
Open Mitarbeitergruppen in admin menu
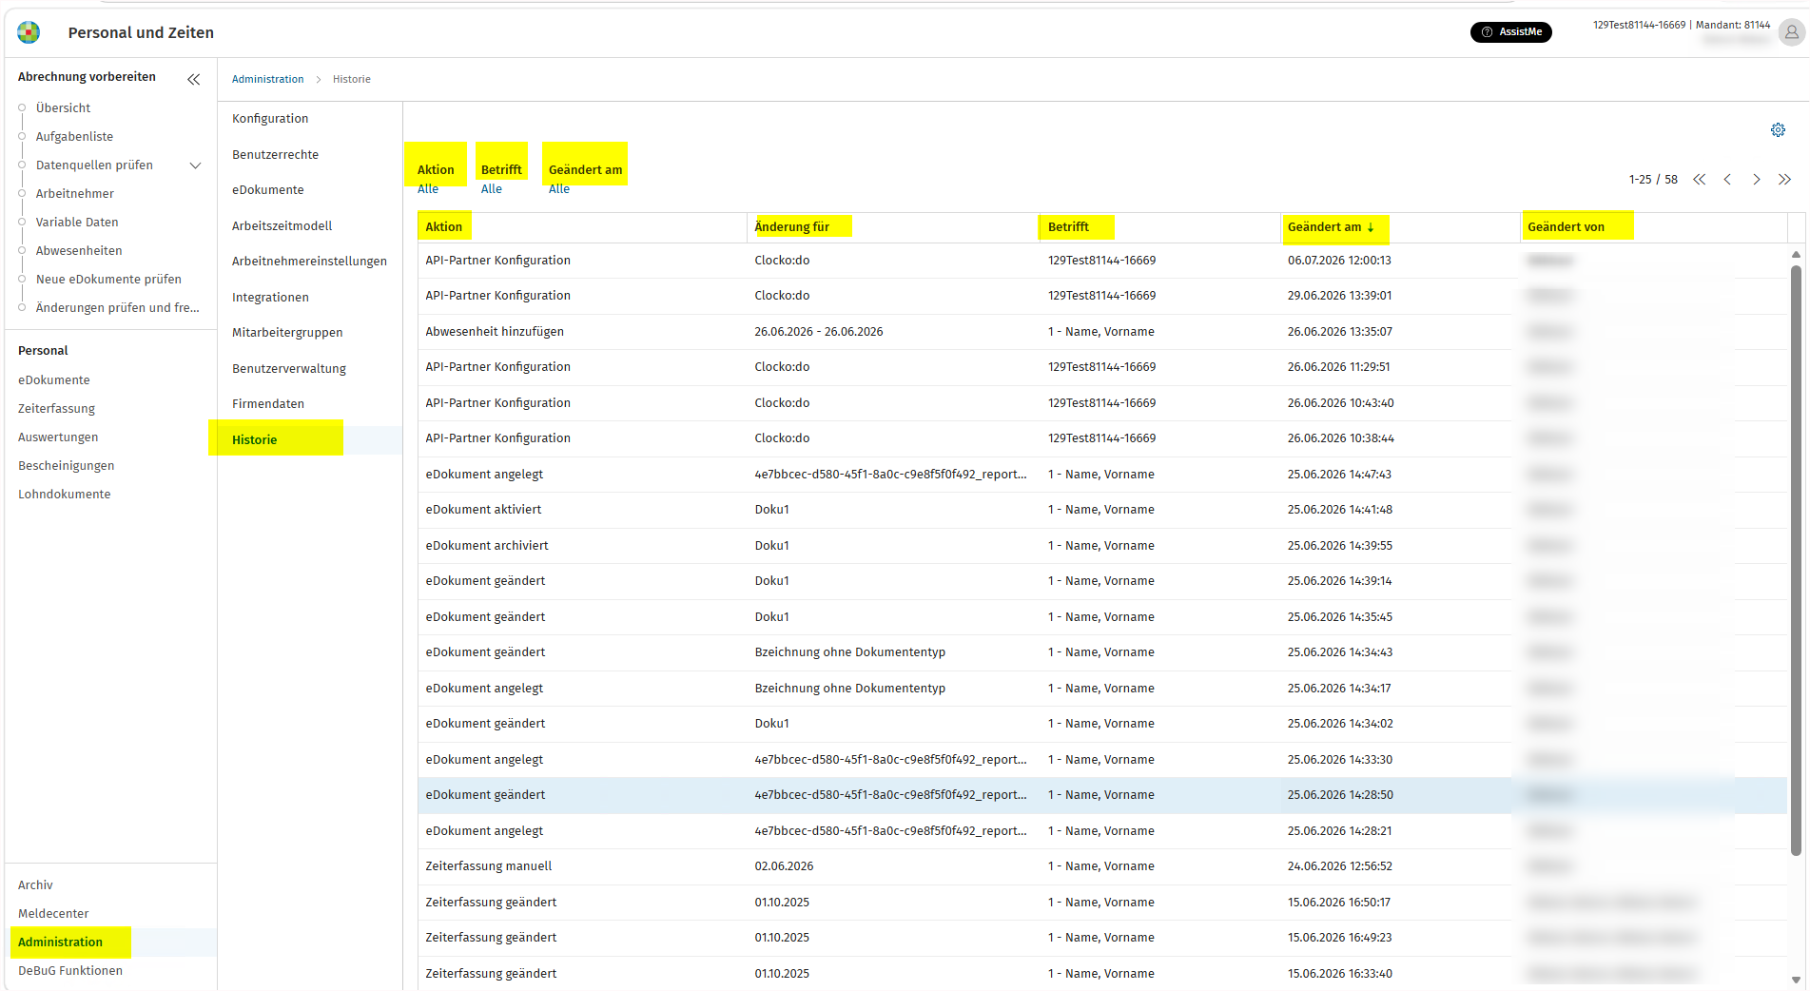[287, 333]
